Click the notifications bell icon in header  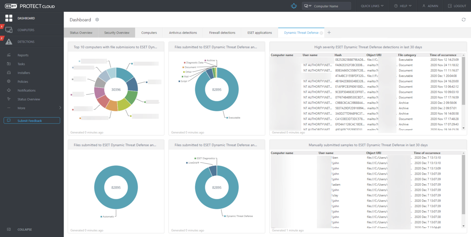(x=294, y=6)
